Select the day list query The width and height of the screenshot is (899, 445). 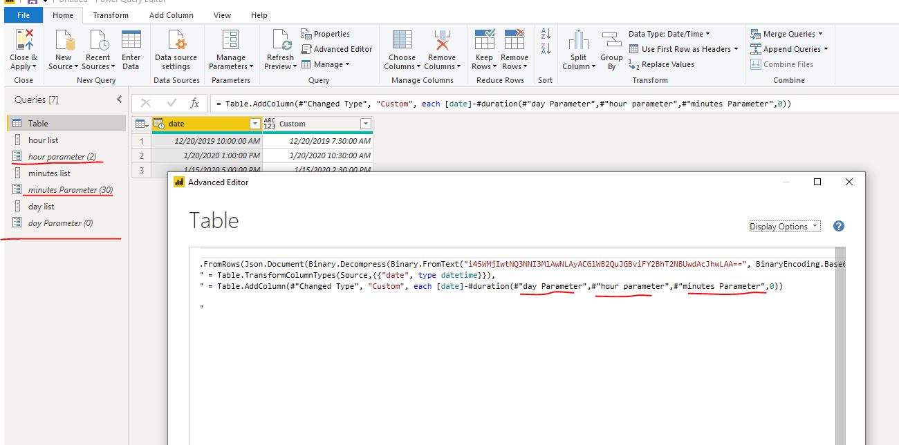66,206
